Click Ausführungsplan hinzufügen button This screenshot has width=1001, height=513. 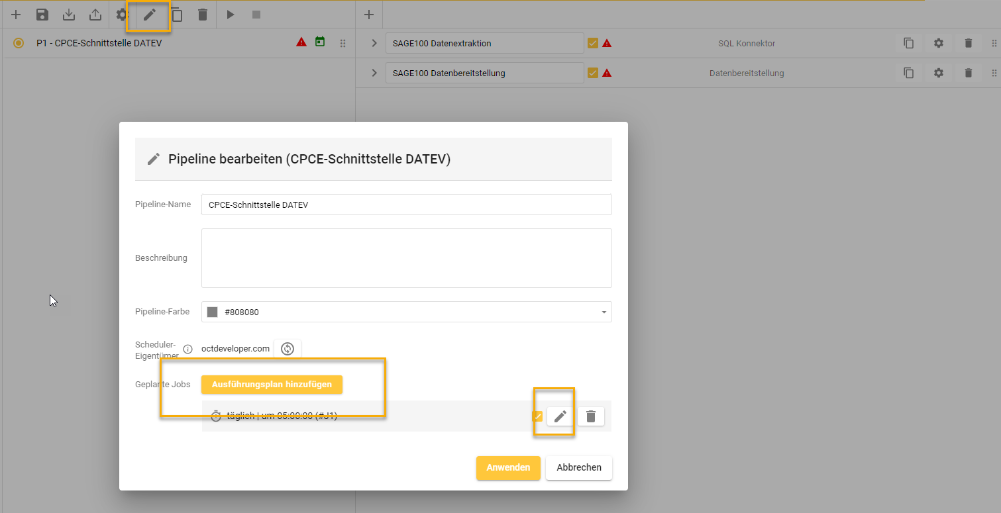point(272,385)
